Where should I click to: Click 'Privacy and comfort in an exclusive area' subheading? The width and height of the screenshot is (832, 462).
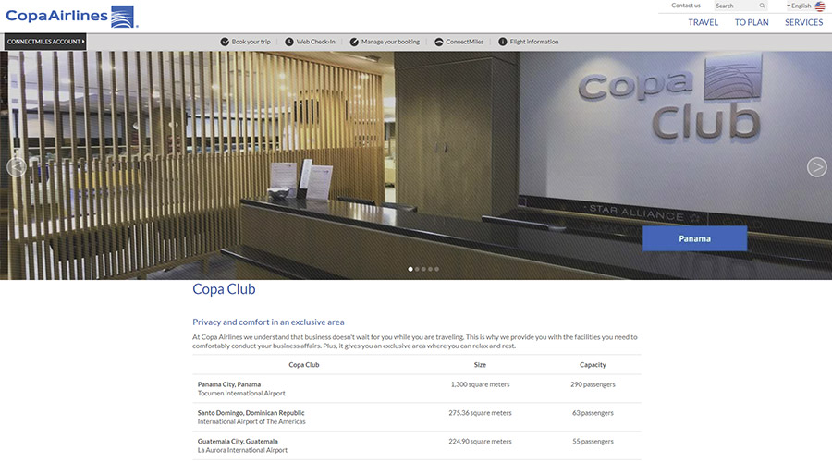[x=268, y=322]
